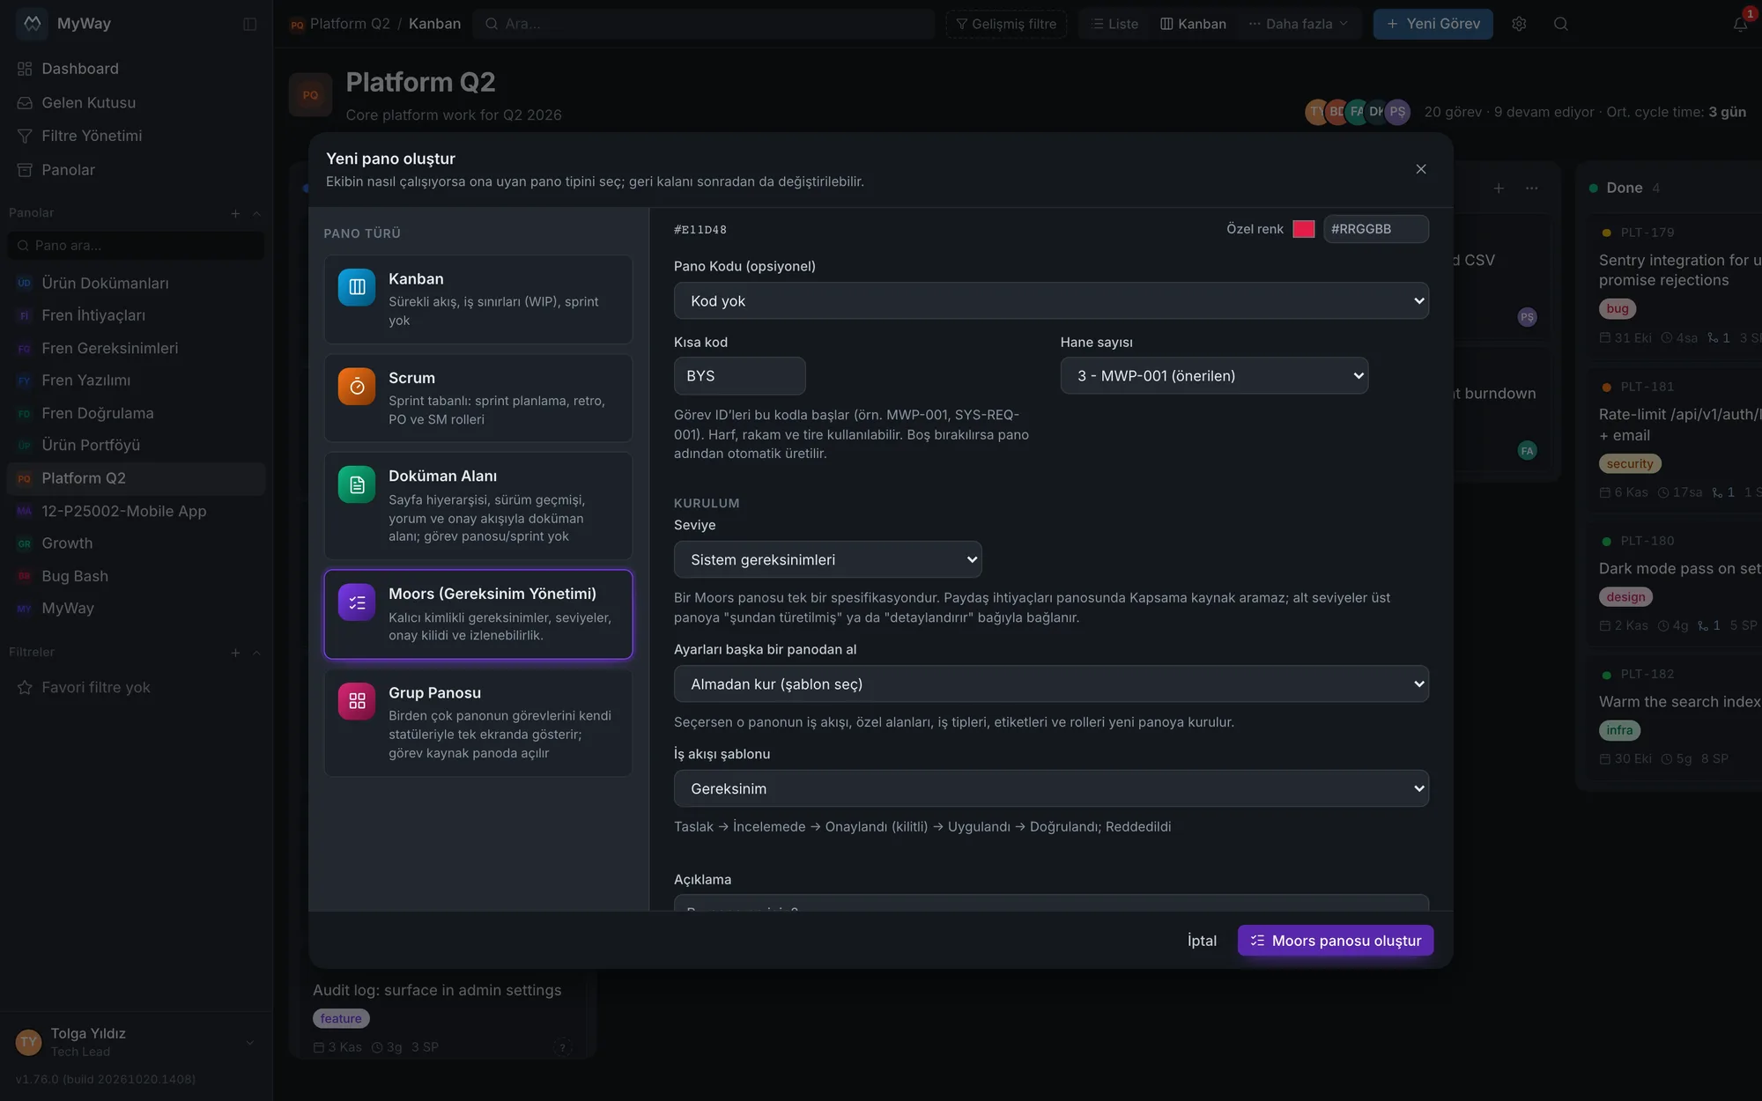Open the Gelişmiş filtre button

click(1006, 24)
